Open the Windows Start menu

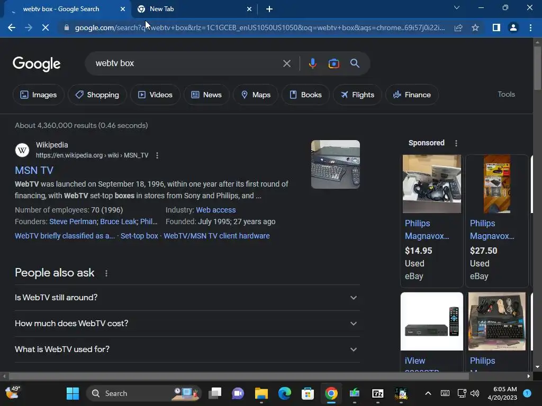coord(73,393)
